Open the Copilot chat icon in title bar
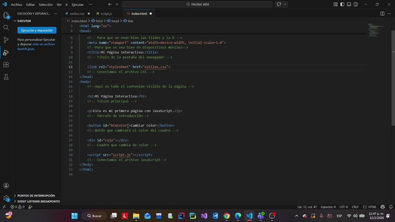The image size is (395, 222). [x=279, y=4]
